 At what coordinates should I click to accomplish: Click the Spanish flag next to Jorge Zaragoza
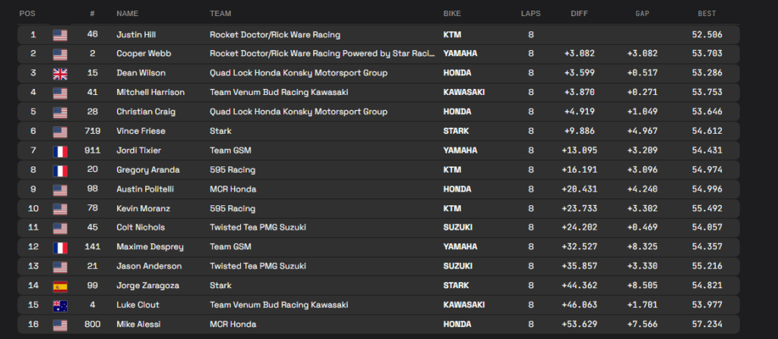60,287
